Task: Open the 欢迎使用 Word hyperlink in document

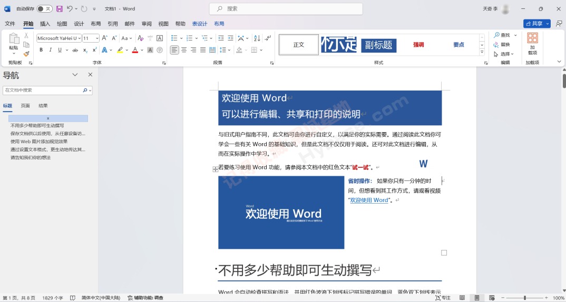Action: pyautogui.click(x=369, y=200)
